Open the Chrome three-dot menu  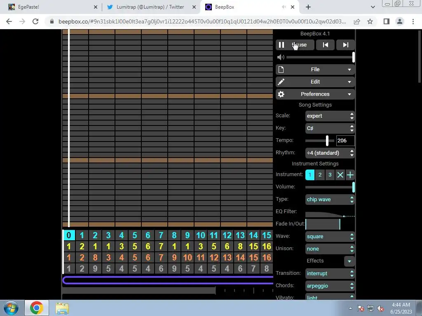tap(413, 21)
